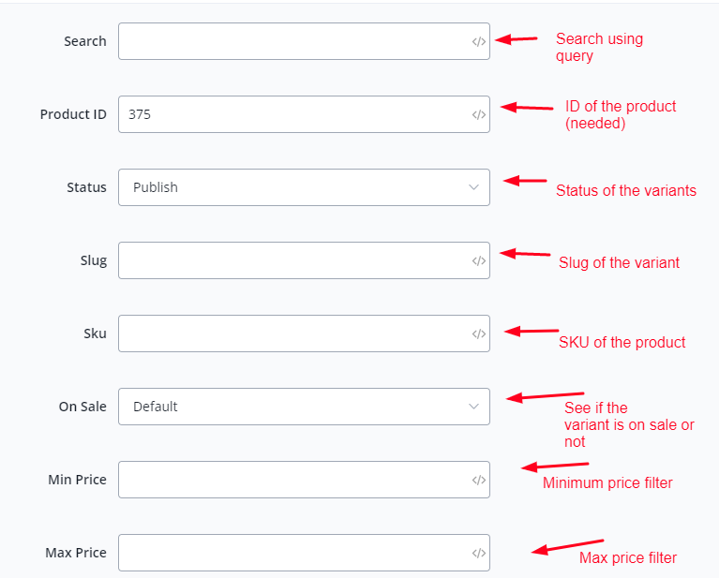The height and width of the screenshot is (578, 719).
Task: Focus the Min Price input box
Action: coord(292,480)
